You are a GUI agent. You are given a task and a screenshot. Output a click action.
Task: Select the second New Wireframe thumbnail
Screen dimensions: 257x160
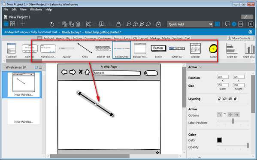coord(24,112)
